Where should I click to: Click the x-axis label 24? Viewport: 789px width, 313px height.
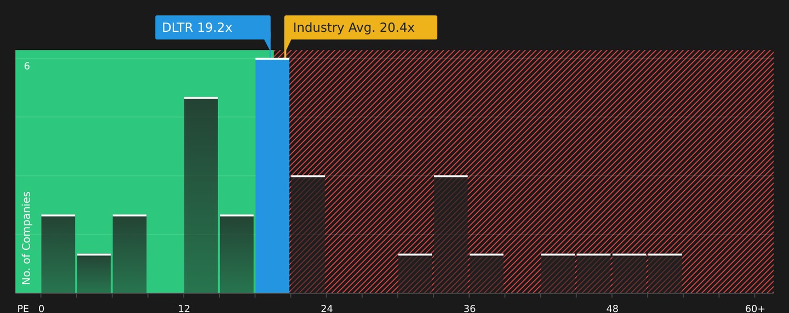pyautogui.click(x=327, y=309)
